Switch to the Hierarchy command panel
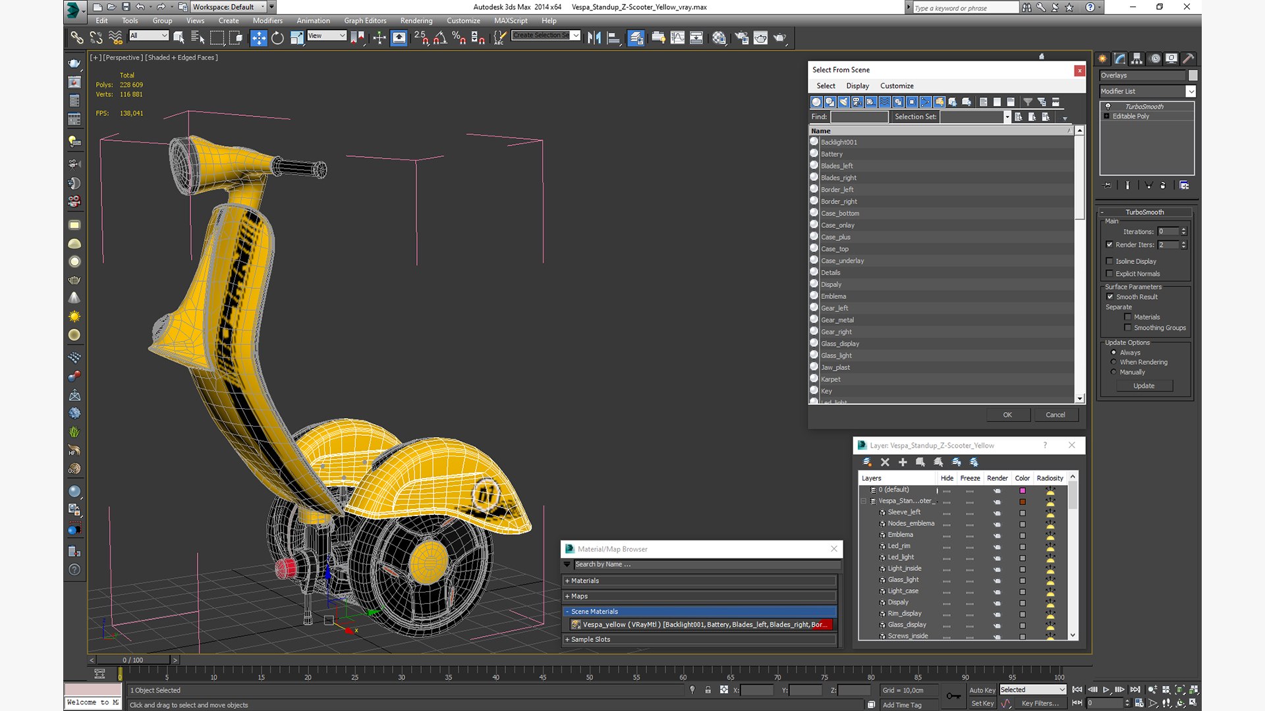This screenshot has height=711, width=1265. tap(1137, 59)
